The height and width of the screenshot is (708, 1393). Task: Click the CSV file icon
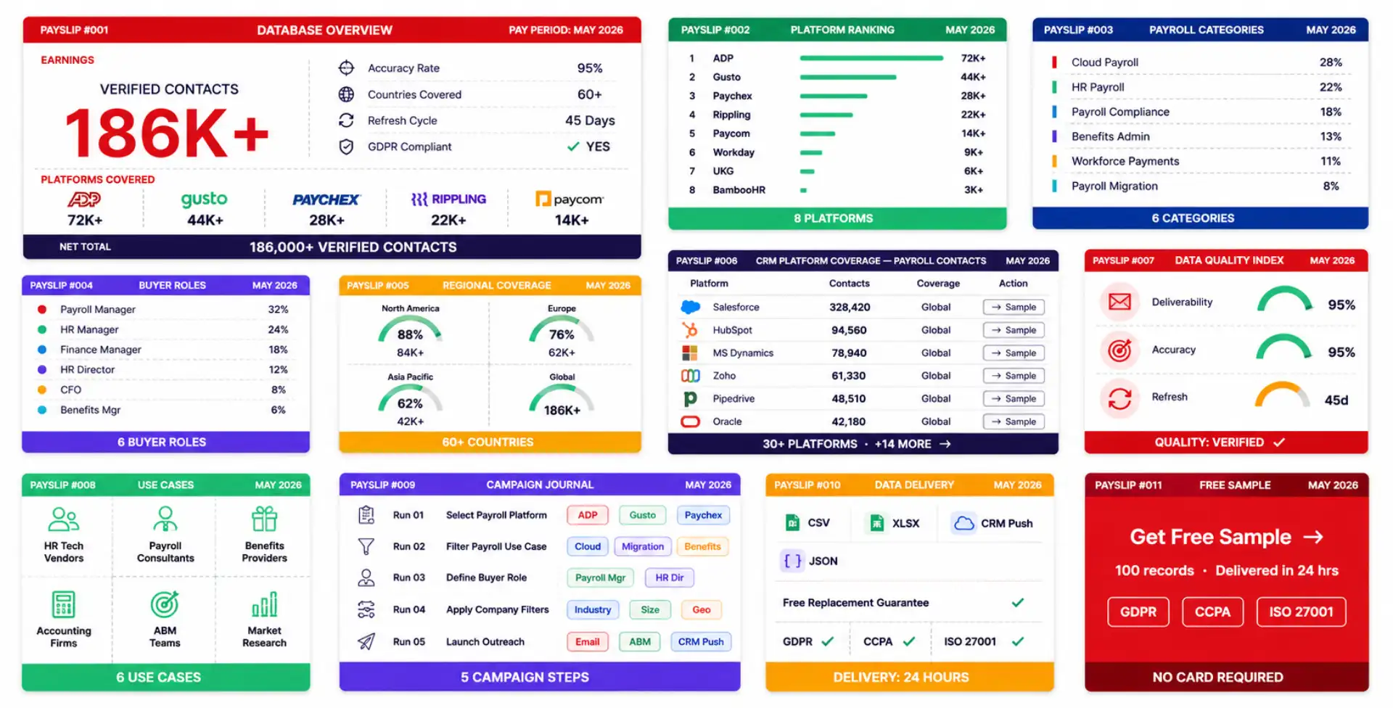click(x=792, y=522)
